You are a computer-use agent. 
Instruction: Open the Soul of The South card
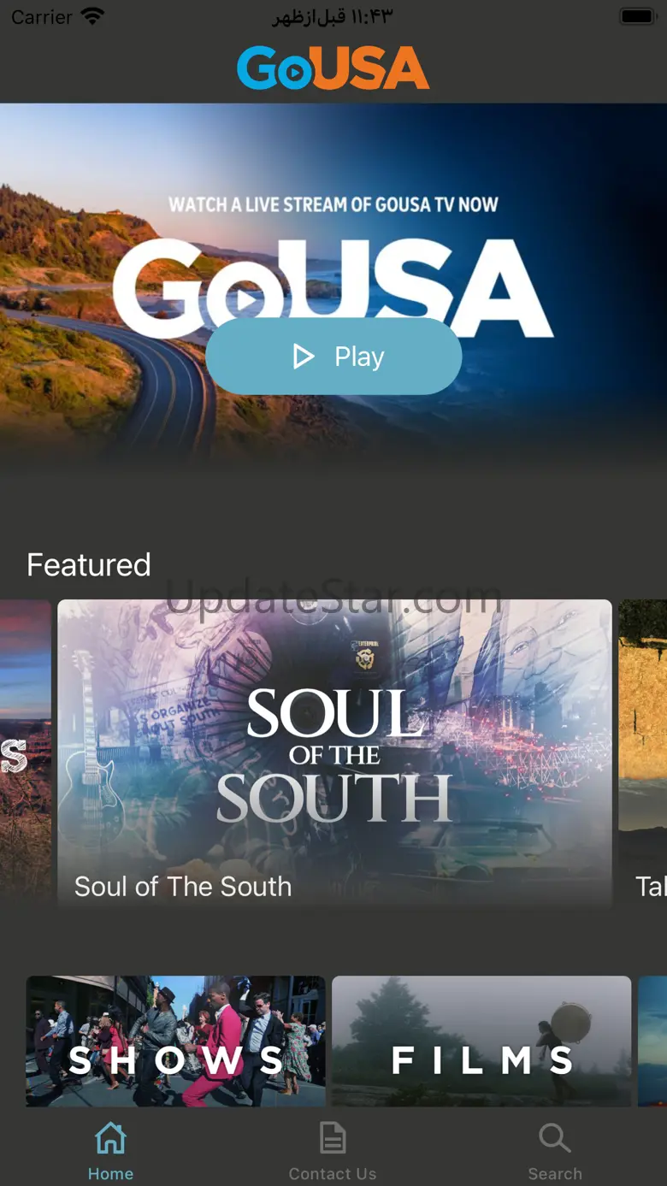point(334,753)
